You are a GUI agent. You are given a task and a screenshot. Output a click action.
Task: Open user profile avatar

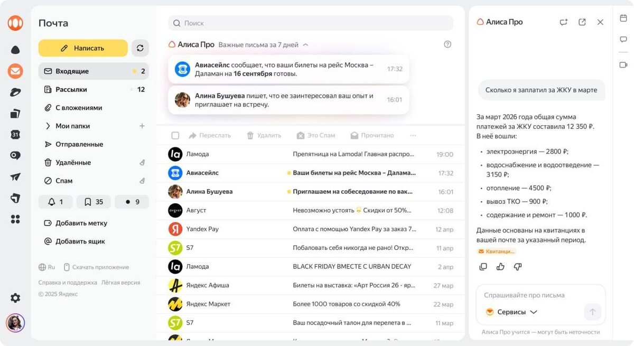(15, 323)
